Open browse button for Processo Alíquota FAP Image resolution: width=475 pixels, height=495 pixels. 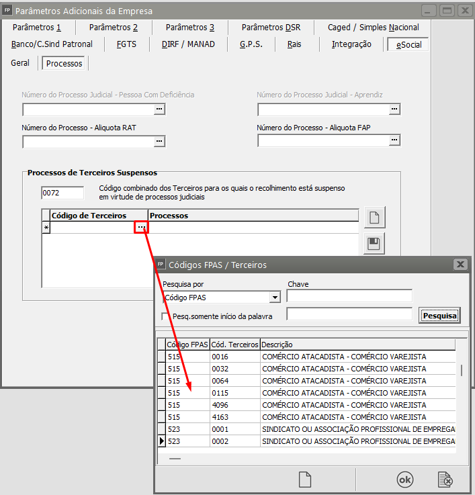394,141
